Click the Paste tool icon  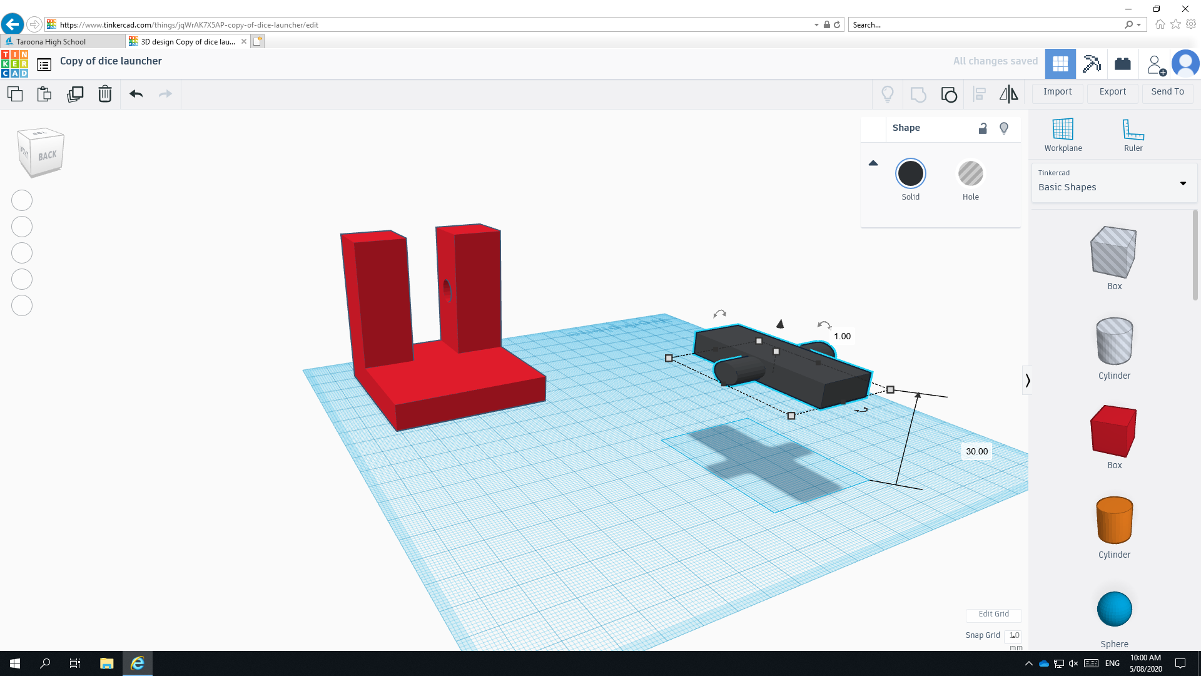(44, 95)
